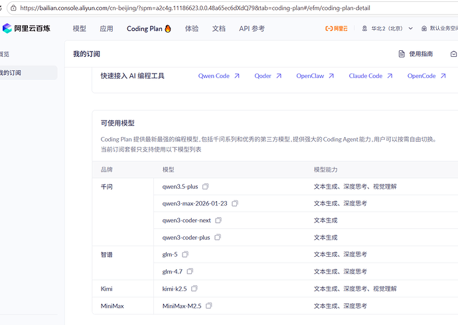Click the qwen3-coder-plus model text

point(186,238)
